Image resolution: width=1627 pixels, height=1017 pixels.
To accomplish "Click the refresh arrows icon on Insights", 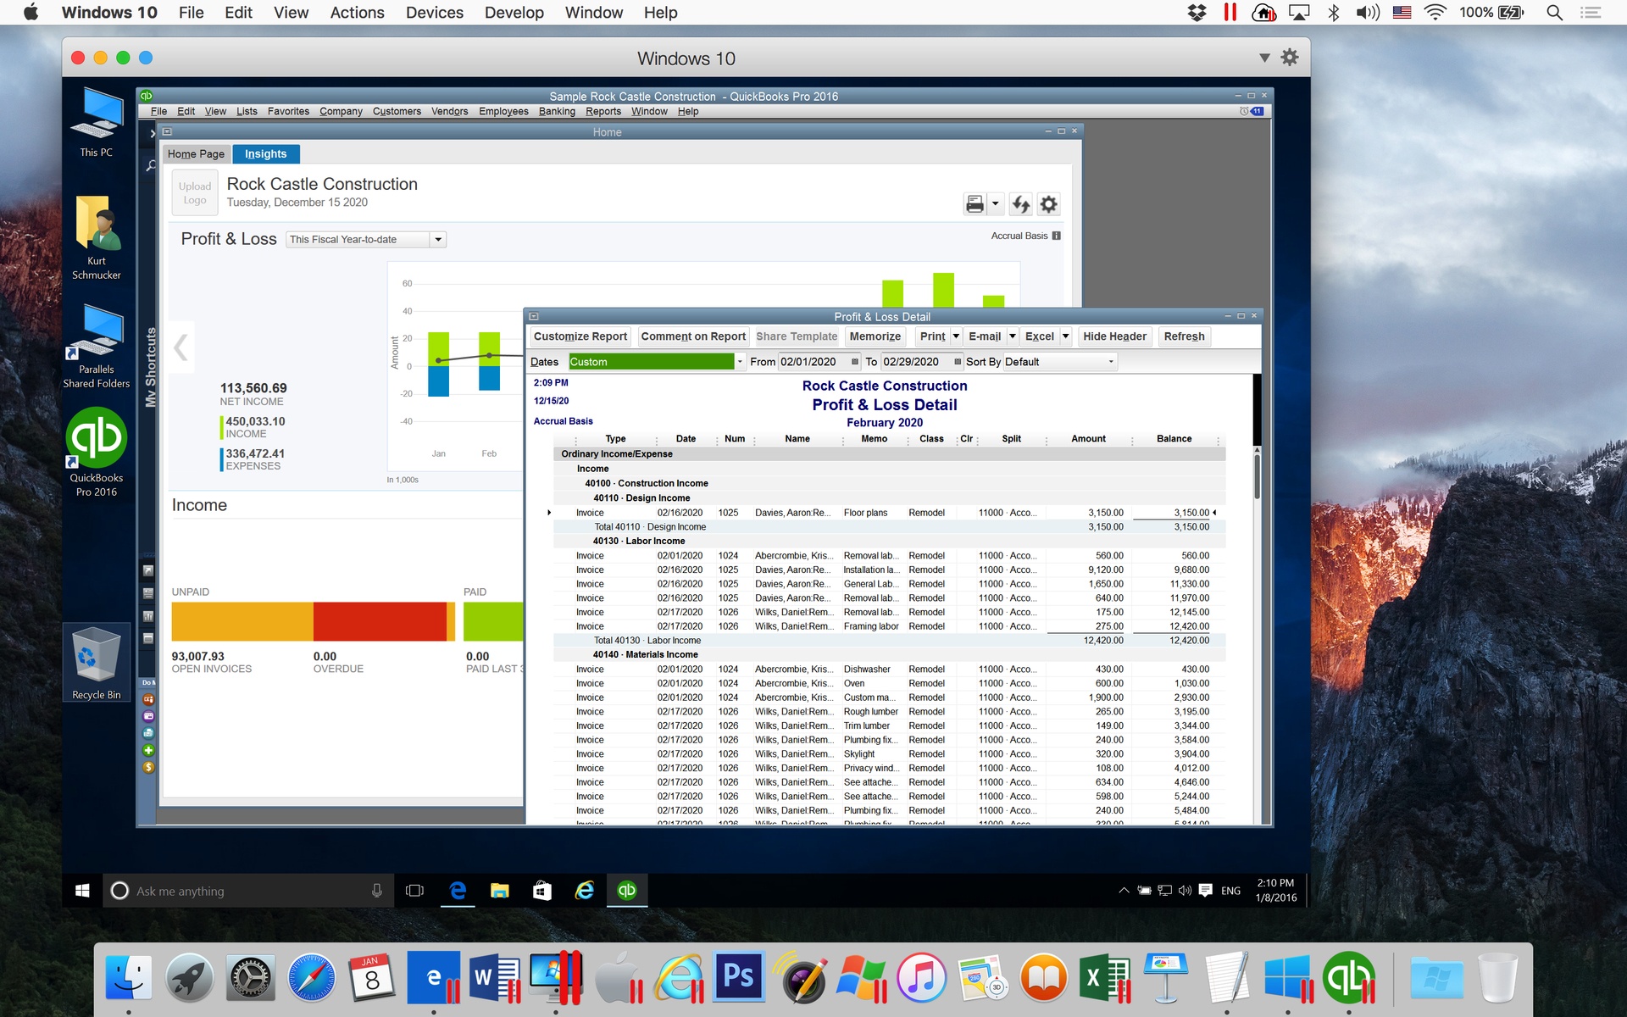I will click(x=1021, y=204).
